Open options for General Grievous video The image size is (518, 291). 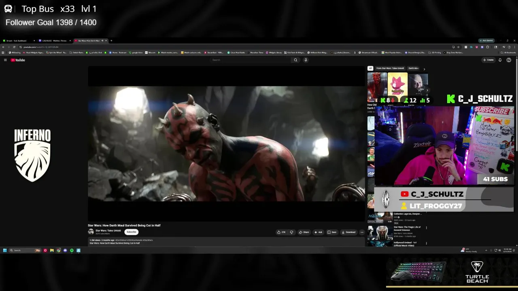(426, 228)
